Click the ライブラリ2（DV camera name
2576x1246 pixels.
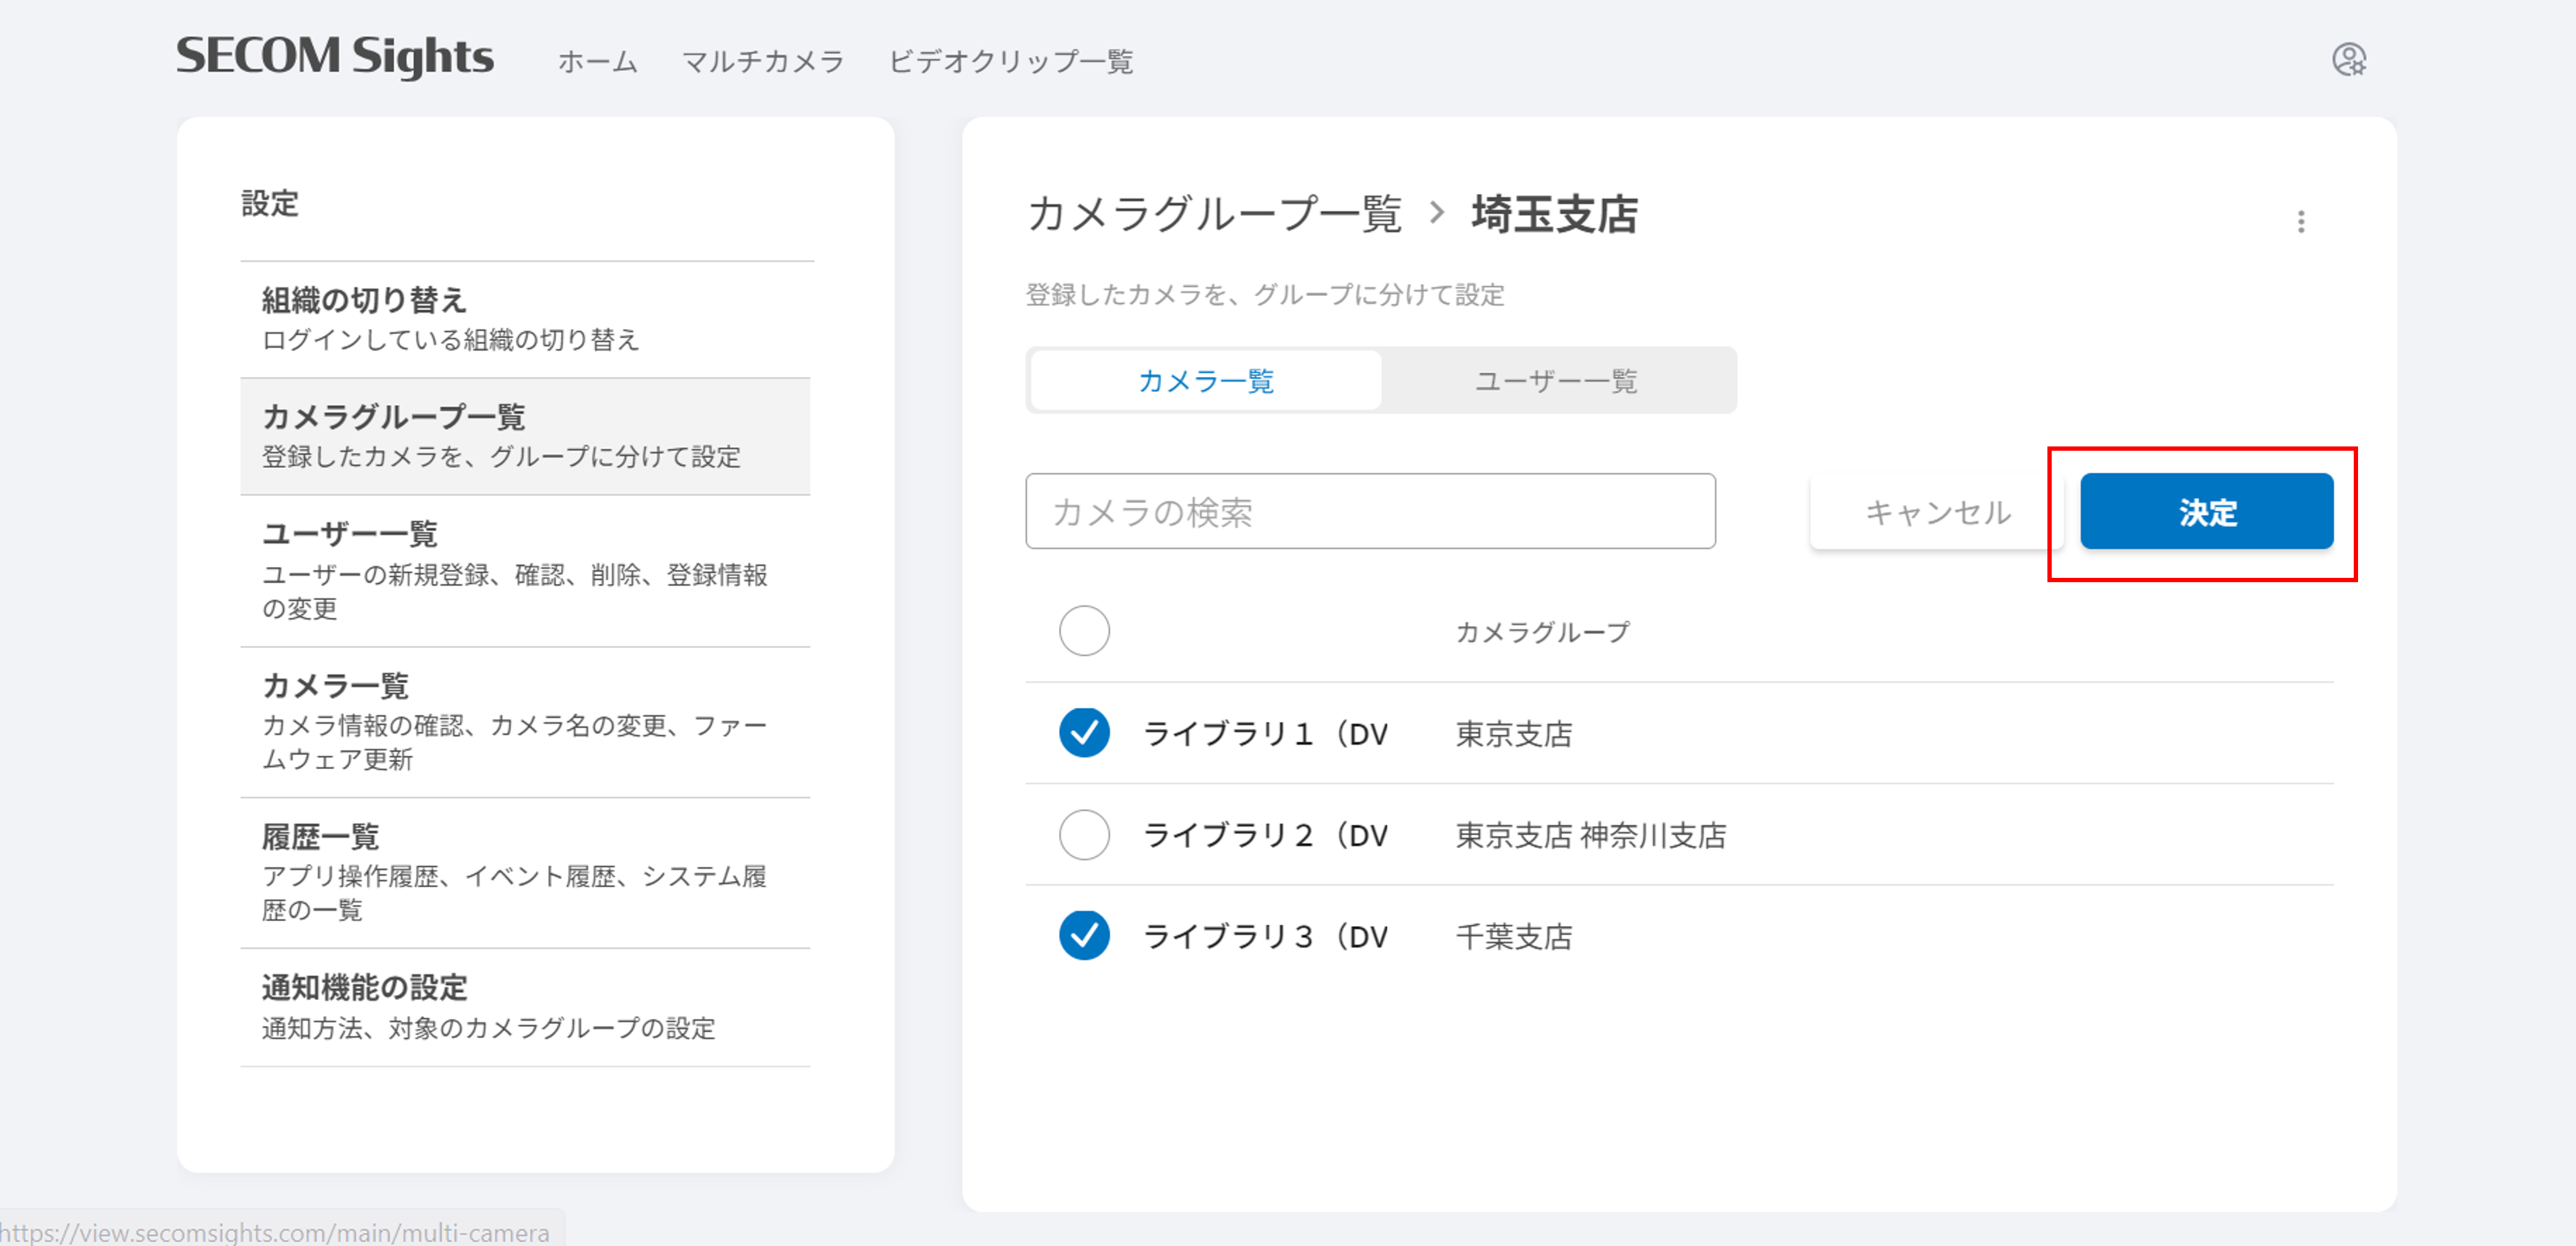[1266, 835]
